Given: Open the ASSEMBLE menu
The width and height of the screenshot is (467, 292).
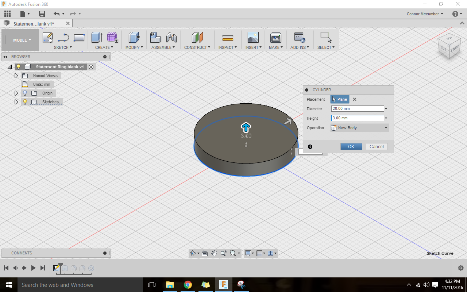Looking at the screenshot, I should [x=163, y=47].
